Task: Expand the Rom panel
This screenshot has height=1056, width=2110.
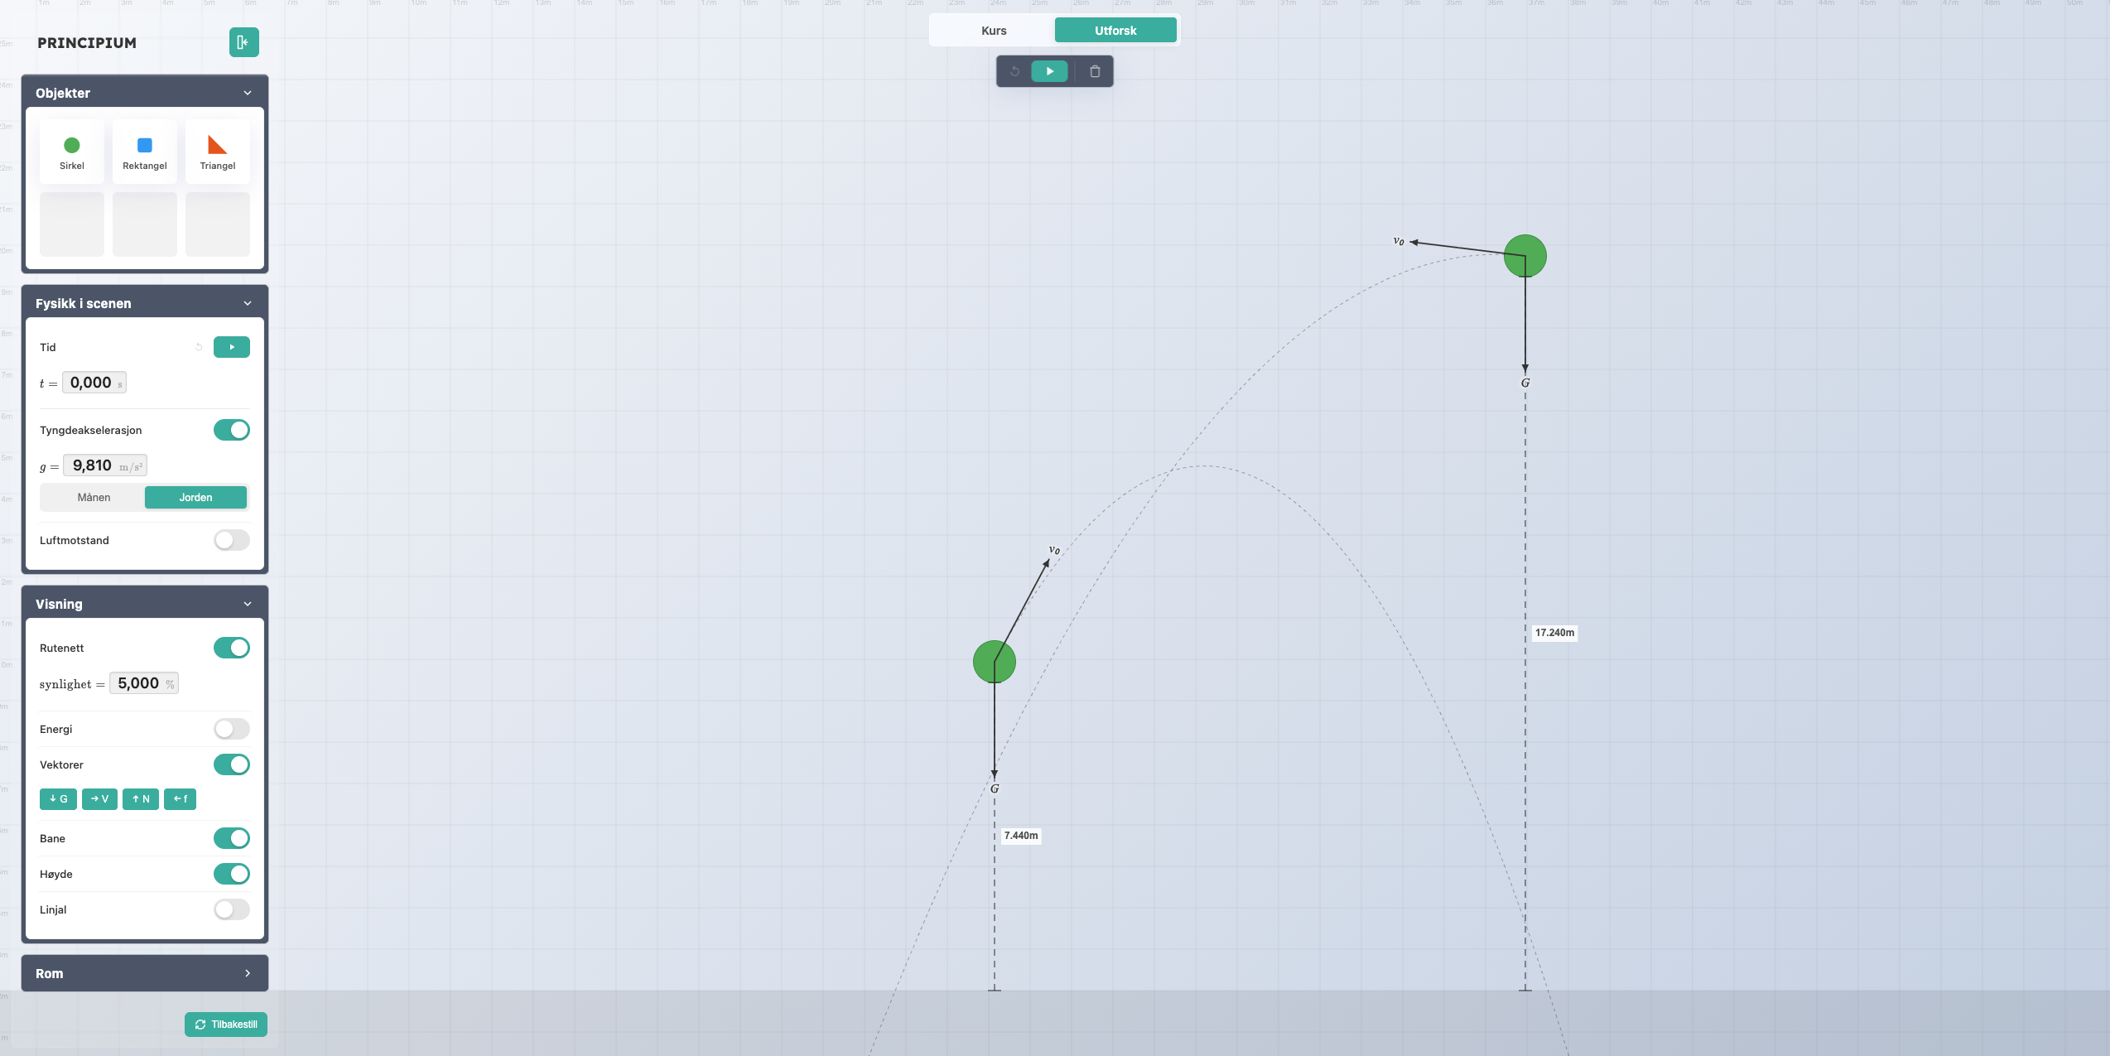Action: tap(248, 973)
